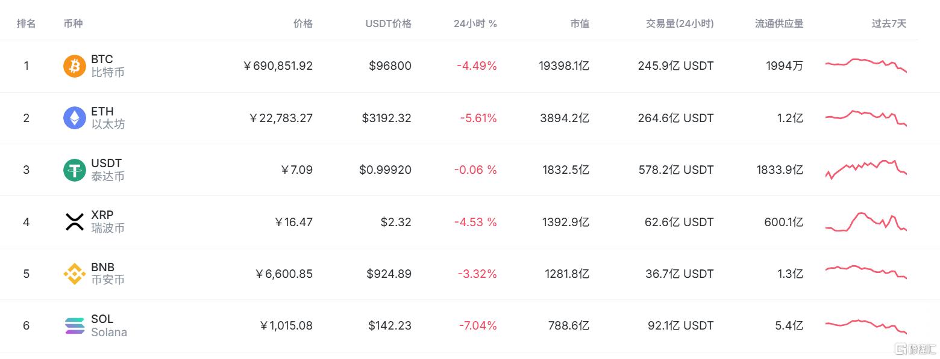Sort by the 流通供应量 column header

click(779, 24)
